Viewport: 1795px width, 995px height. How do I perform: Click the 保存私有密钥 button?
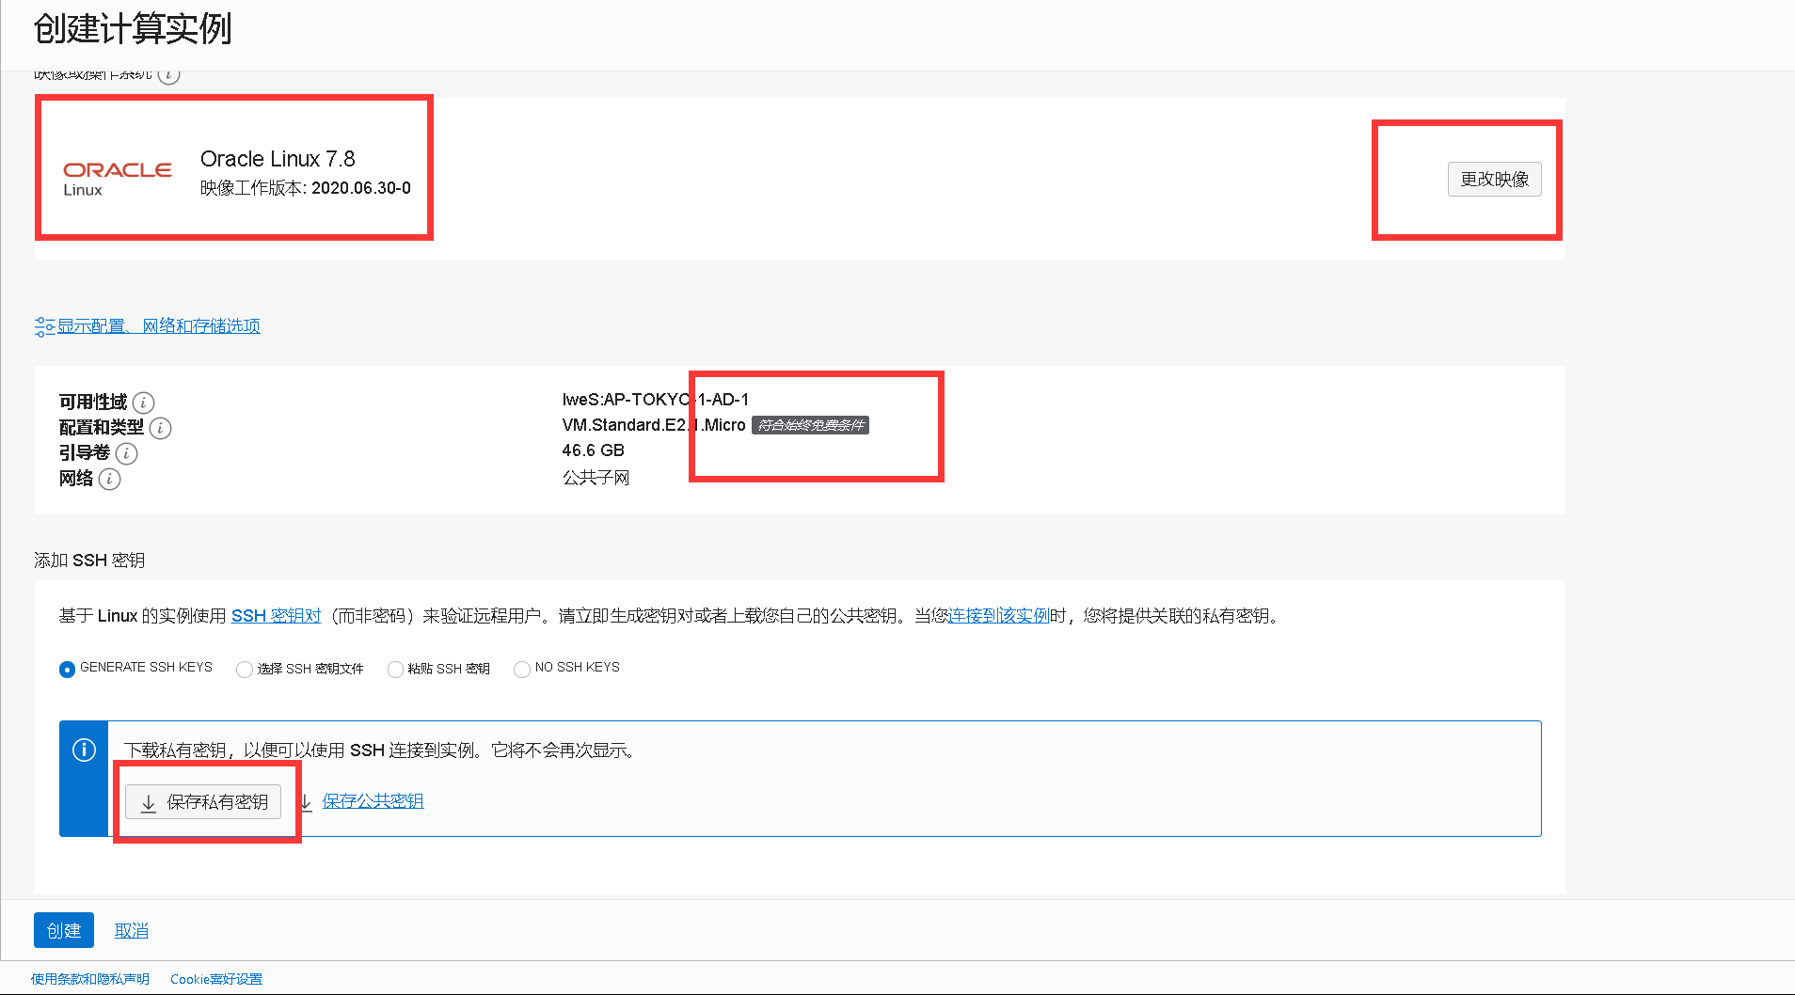(203, 801)
